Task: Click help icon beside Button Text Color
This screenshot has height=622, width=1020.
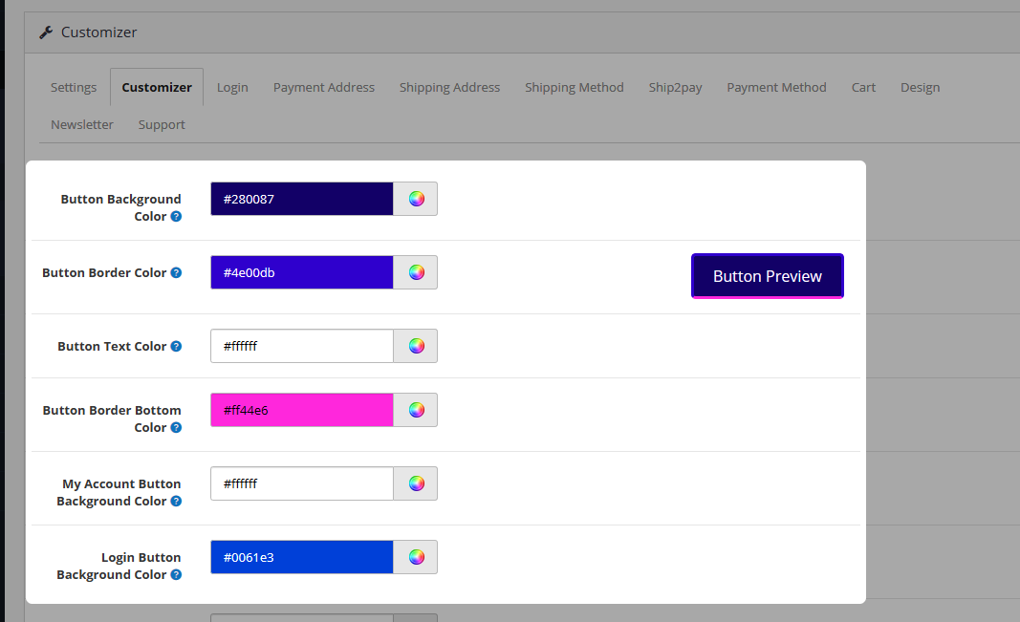Action: point(176,347)
